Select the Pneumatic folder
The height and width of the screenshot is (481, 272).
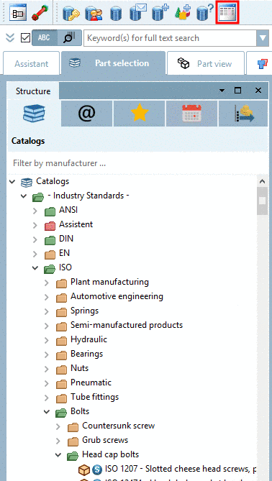pyautogui.click(x=91, y=382)
